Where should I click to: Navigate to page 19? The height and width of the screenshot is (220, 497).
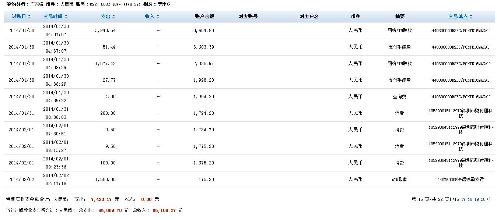[476, 199]
